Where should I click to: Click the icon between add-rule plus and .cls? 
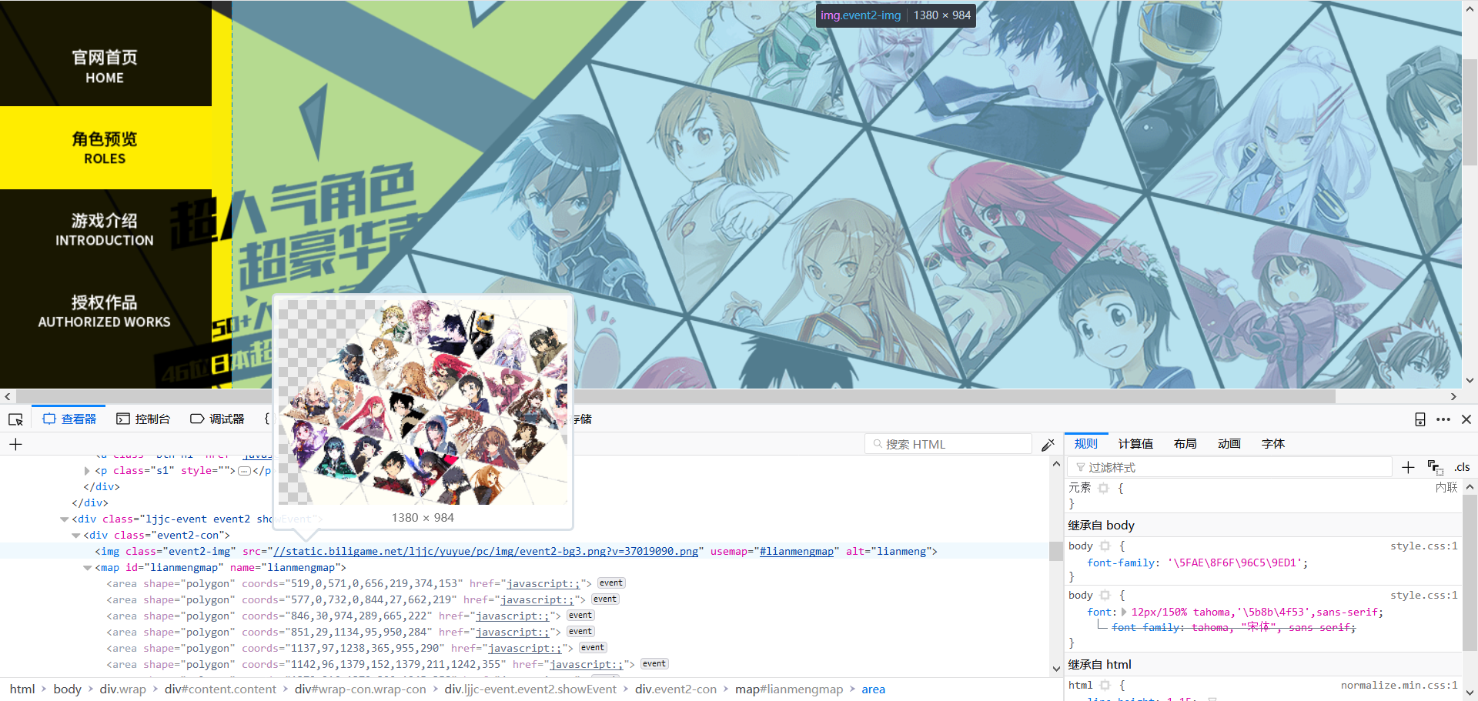click(x=1435, y=467)
